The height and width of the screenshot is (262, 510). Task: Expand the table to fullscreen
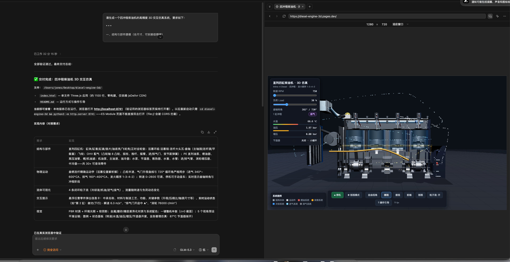coord(215,132)
